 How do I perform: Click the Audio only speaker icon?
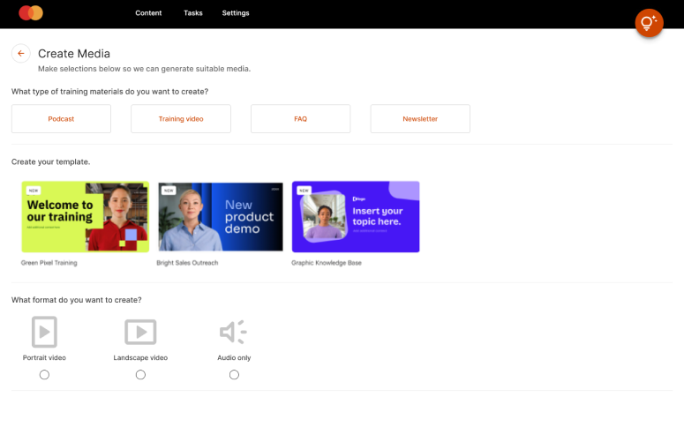pos(233,332)
